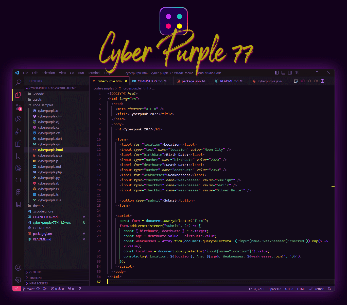Click the VS Code logo in title bar

(x=17, y=73)
